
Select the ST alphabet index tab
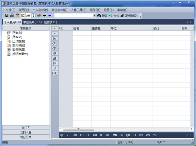coord(135,135)
